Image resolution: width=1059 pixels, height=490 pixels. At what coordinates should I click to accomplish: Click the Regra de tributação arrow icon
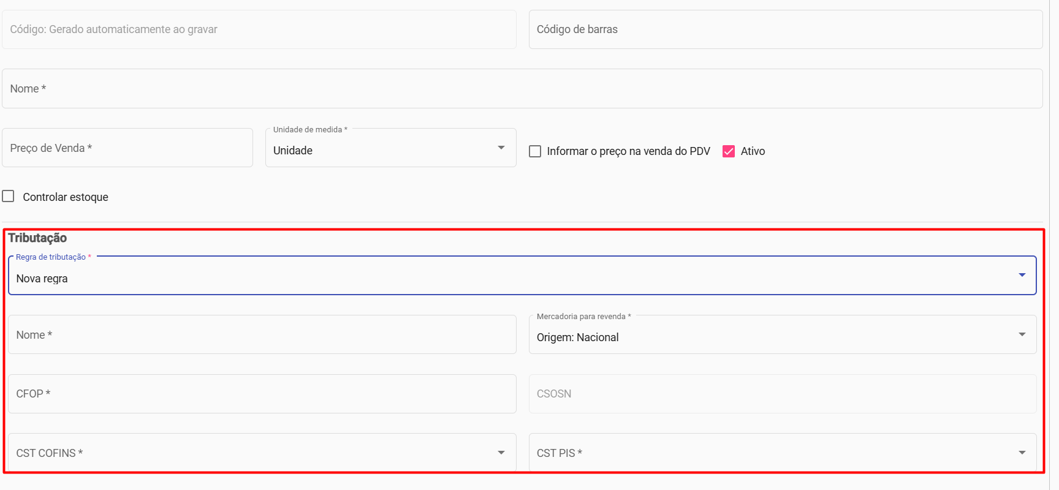tap(1022, 275)
